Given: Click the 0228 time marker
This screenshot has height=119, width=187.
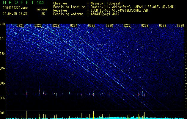Looking at the screenshot, I should (x=145, y=26).
